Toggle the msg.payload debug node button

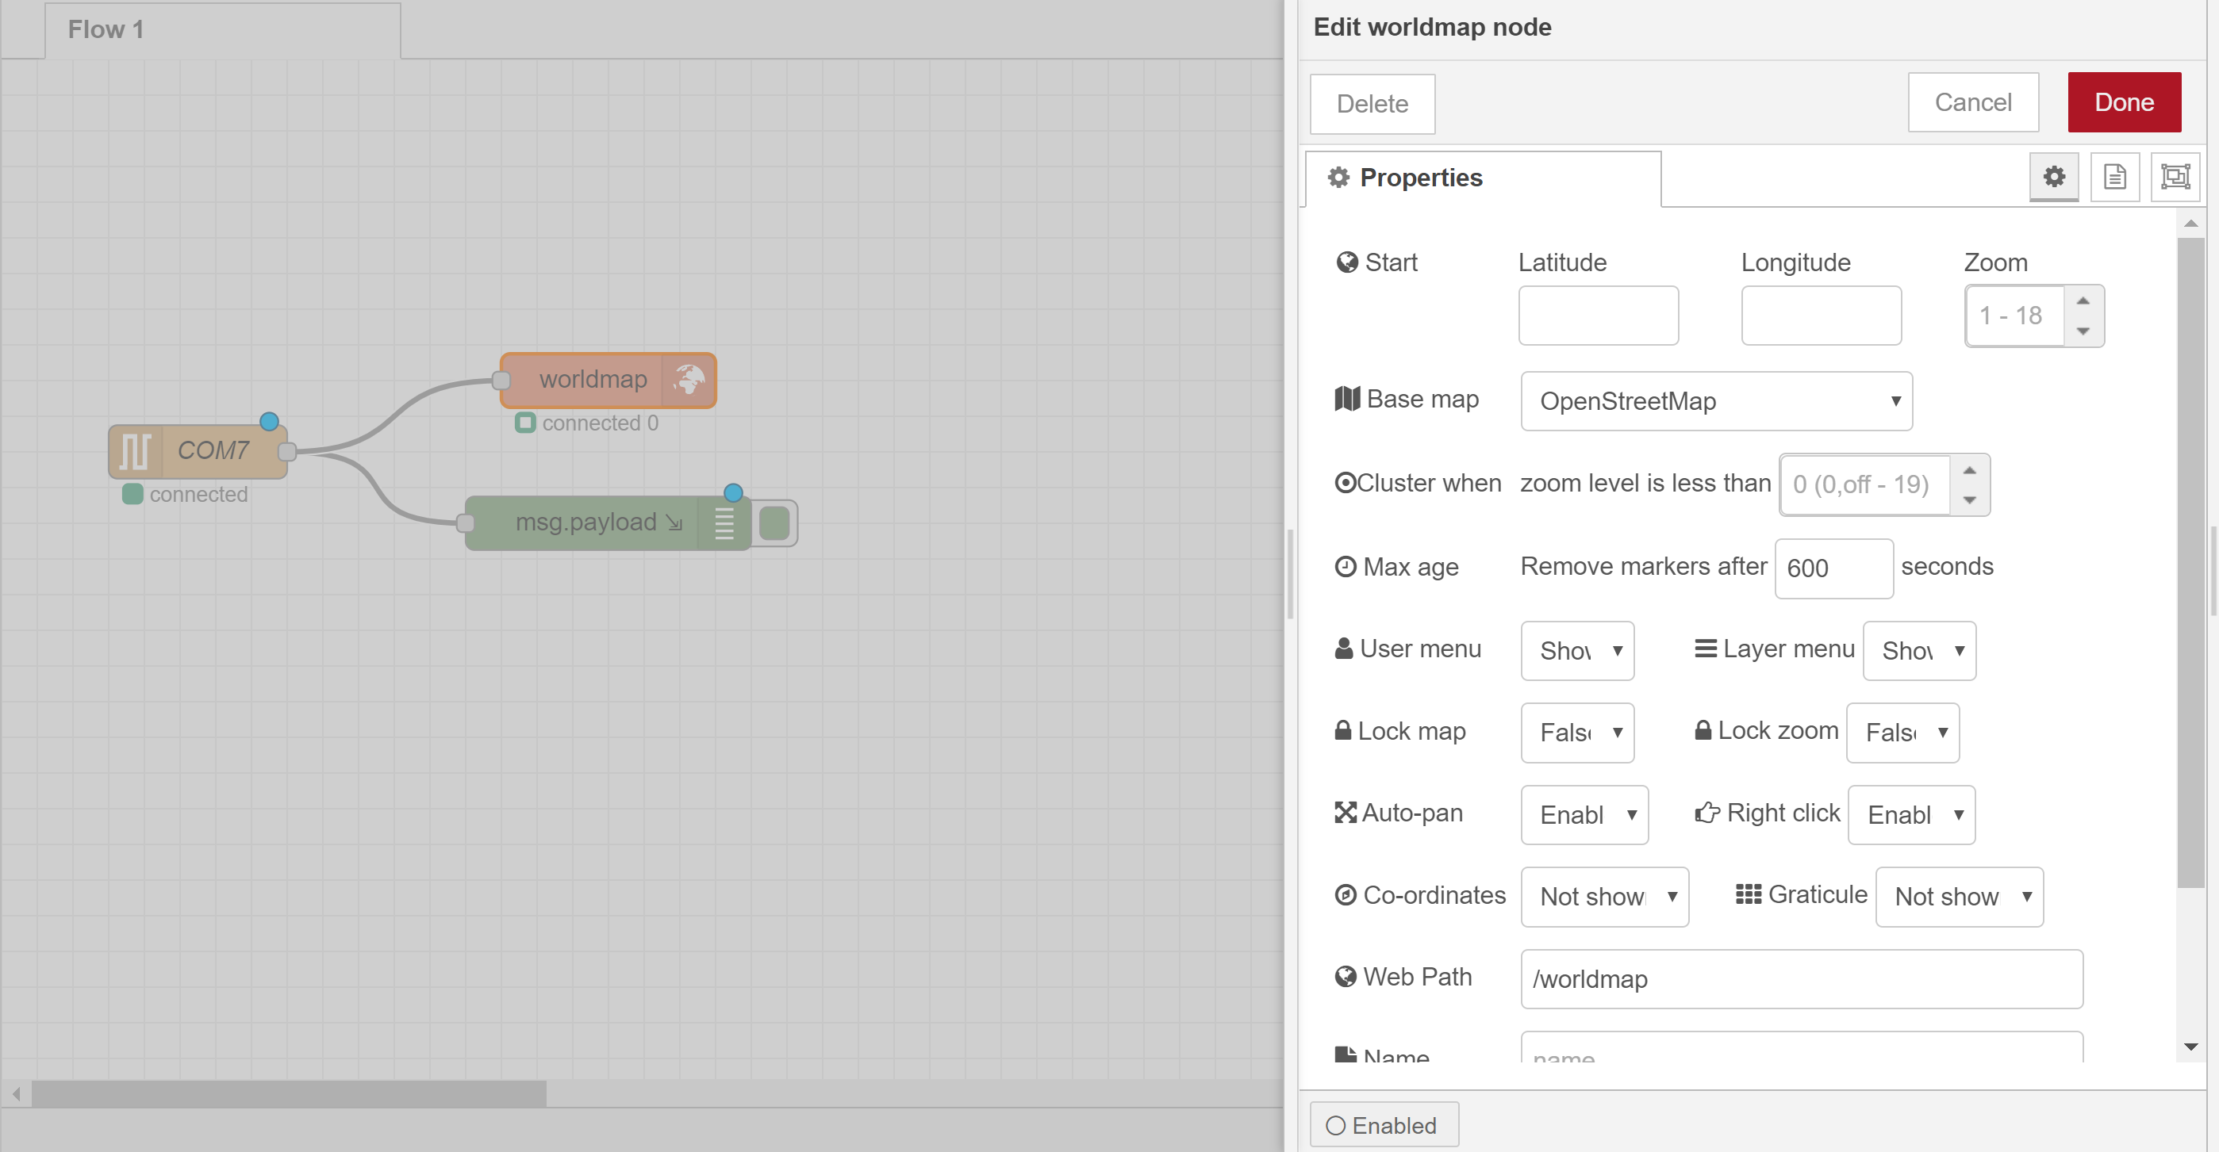pyautogui.click(x=775, y=522)
